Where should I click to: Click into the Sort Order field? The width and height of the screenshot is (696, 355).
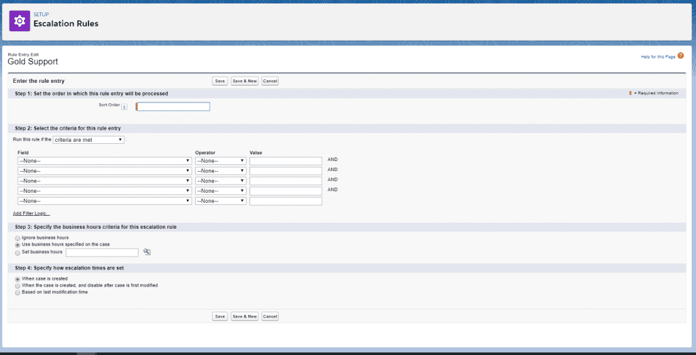(174, 107)
